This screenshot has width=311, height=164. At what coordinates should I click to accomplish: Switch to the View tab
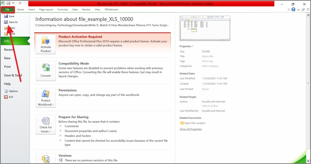pyautogui.click(x=97, y=9)
